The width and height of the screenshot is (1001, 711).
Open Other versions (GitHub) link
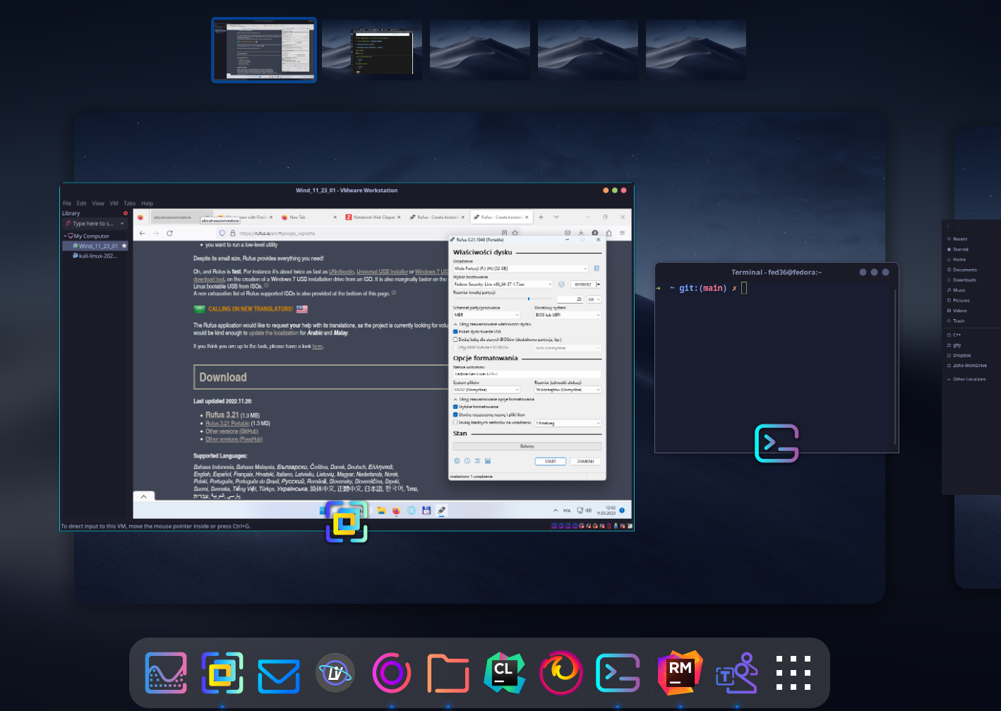pyautogui.click(x=232, y=431)
